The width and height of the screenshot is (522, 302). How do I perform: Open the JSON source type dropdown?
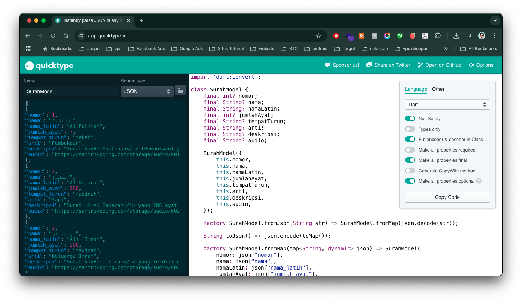(147, 91)
